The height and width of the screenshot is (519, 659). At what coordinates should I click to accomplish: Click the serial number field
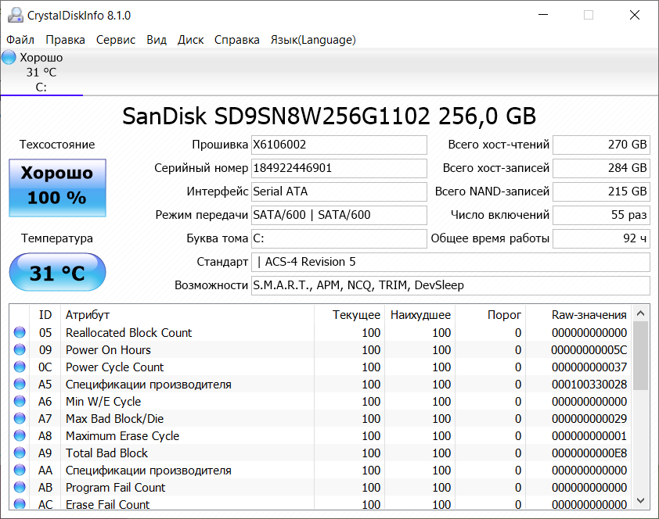[339, 168]
